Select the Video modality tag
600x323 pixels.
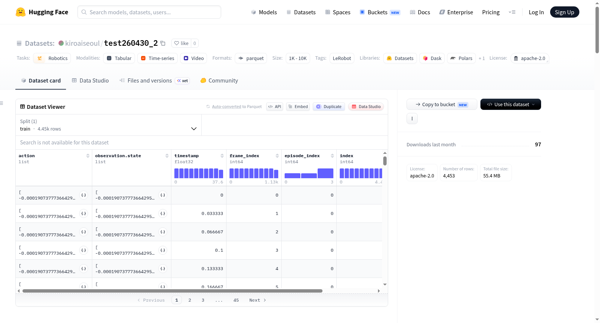pos(193,58)
